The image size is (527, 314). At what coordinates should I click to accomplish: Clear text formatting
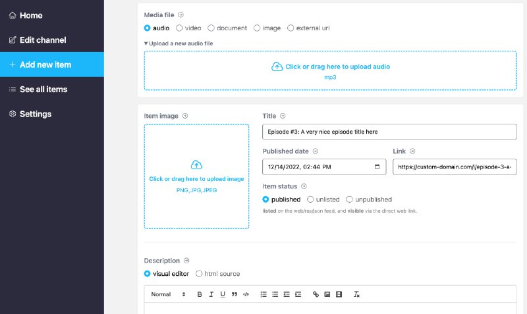click(356, 294)
